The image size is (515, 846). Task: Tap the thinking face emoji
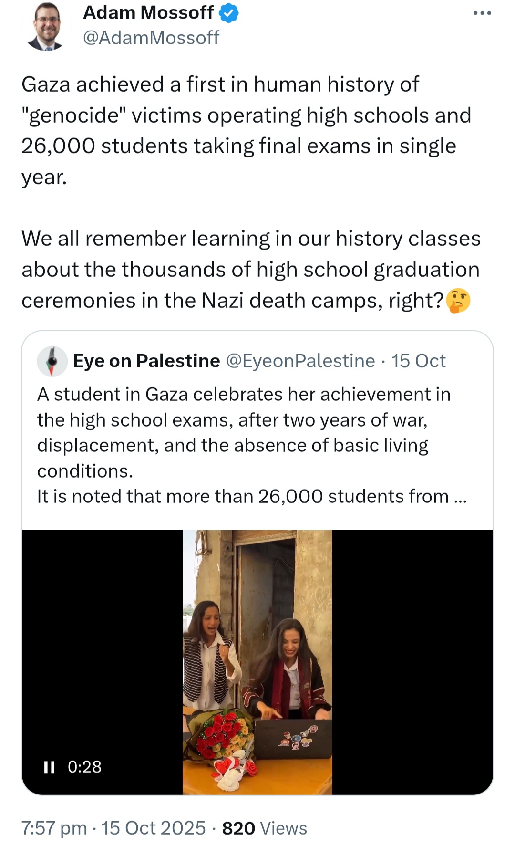pyautogui.click(x=458, y=301)
